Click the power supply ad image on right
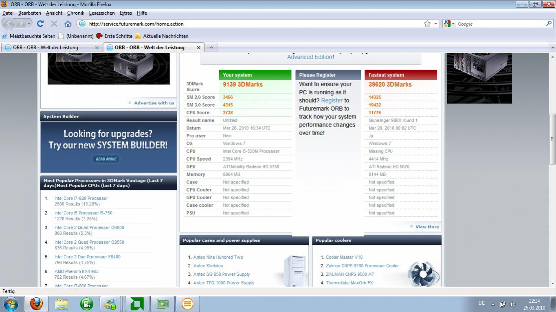556x312 pixels. [479, 78]
